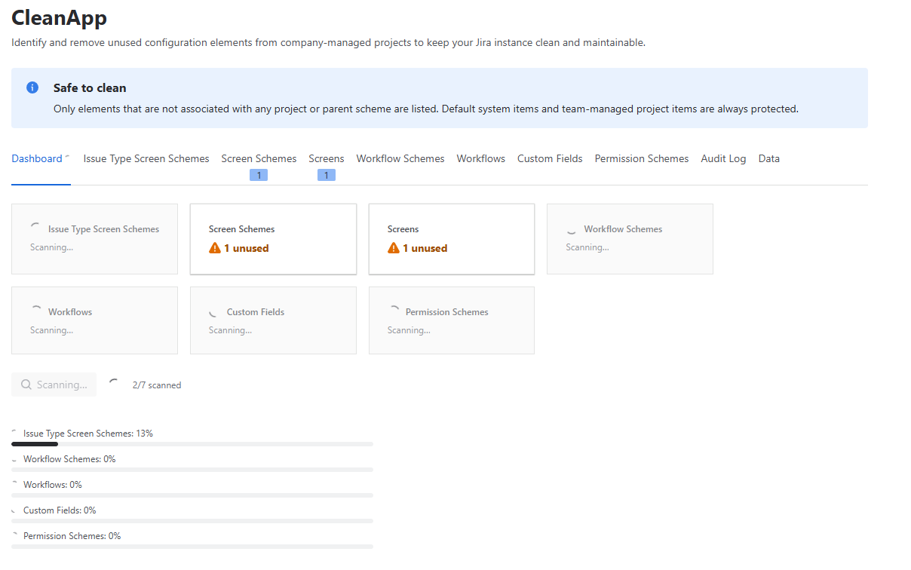Switch to the Workflow Schemes tab
This screenshot has height=570, width=911.
click(400, 158)
